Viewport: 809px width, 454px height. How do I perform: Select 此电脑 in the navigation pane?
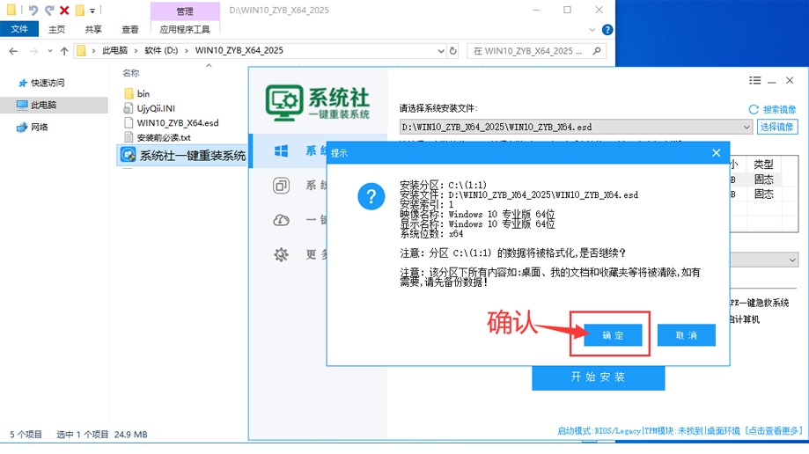coord(43,105)
